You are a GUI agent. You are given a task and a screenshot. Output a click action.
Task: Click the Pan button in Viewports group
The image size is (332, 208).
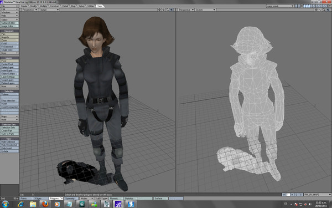(9, 34)
